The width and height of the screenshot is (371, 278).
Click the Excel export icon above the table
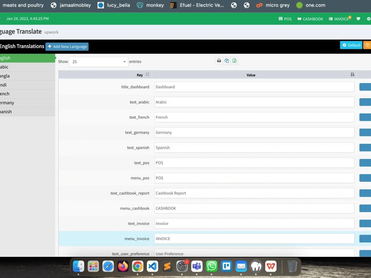point(234,61)
